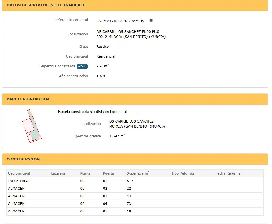Copy the cadastral reference to clipboard
272x224 pixels.
point(142,21)
